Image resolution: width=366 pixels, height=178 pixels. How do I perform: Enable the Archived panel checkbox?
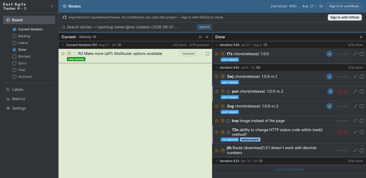(x=14, y=77)
